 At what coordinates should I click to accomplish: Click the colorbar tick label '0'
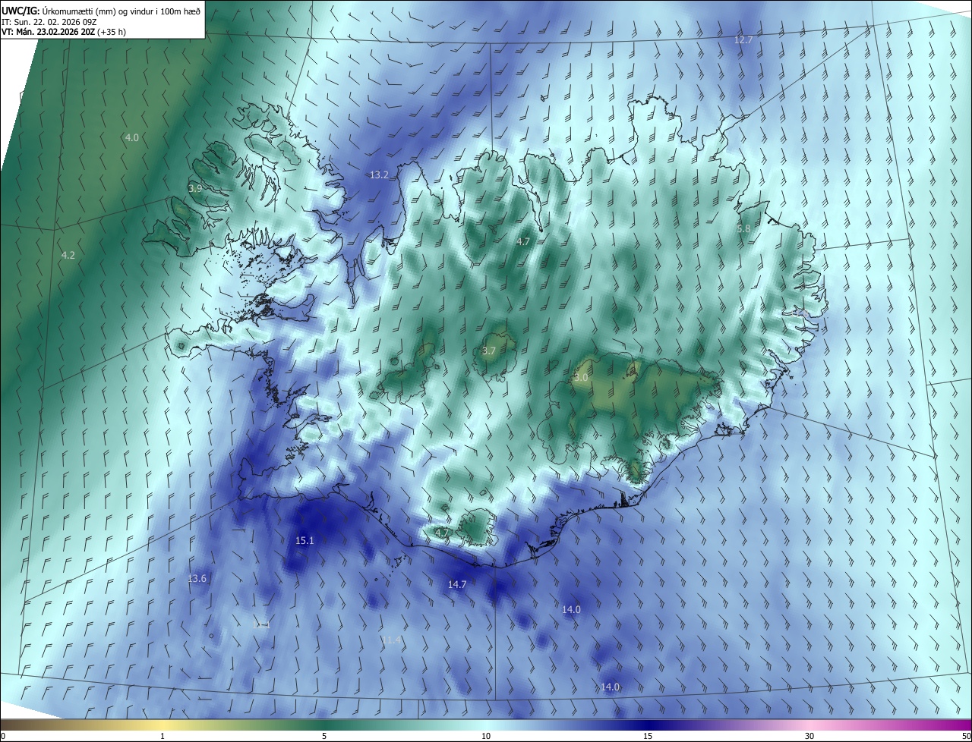click(x=2, y=736)
